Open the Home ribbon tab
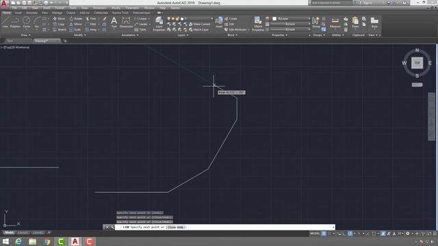The width and height of the screenshot is (438, 246). [6, 12]
